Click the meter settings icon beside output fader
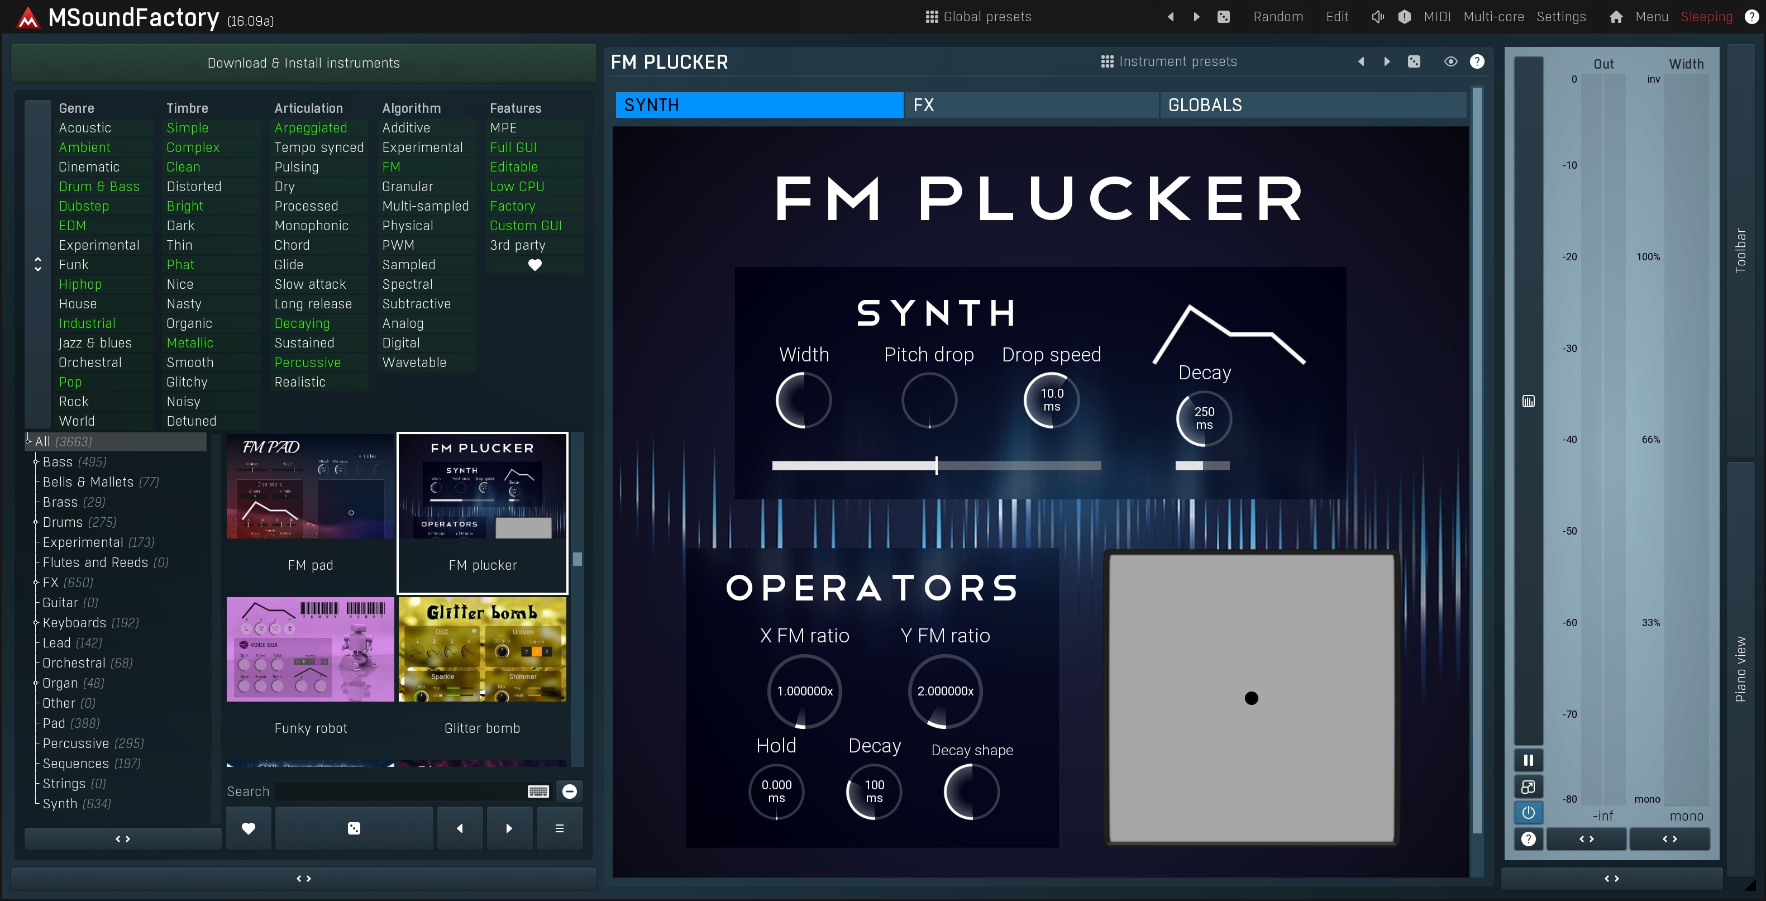This screenshot has height=901, width=1766. pos(1528,401)
